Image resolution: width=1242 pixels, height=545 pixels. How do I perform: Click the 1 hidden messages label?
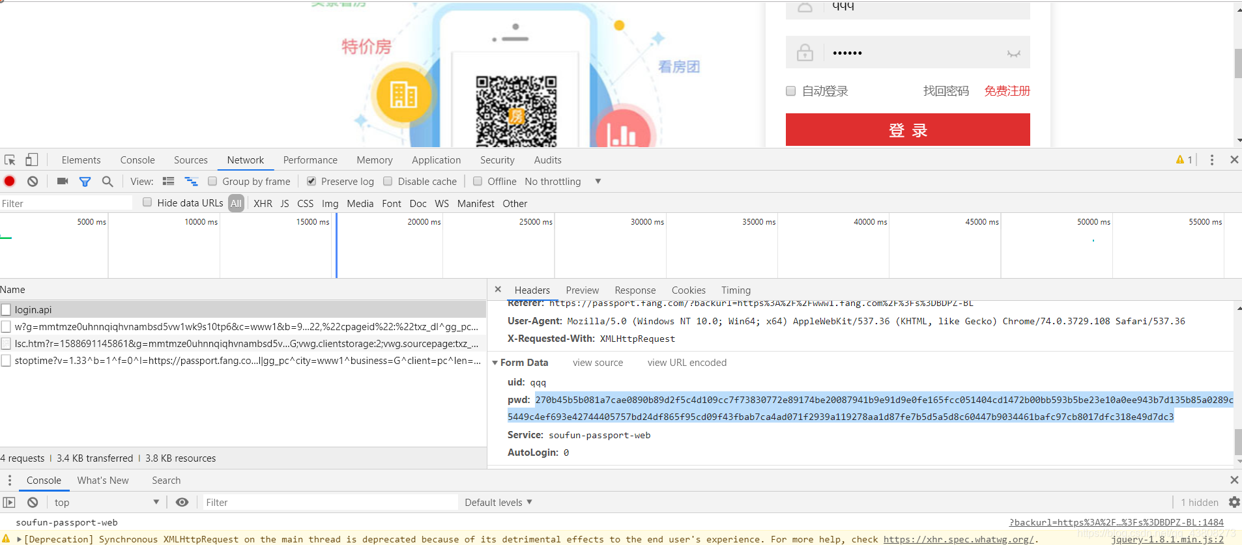[1200, 503]
